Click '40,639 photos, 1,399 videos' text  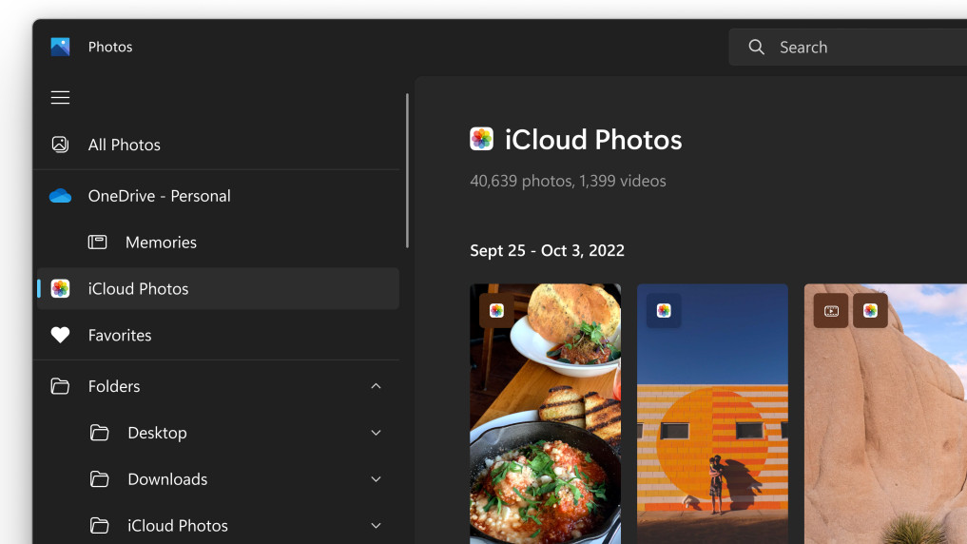coord(568,181)
